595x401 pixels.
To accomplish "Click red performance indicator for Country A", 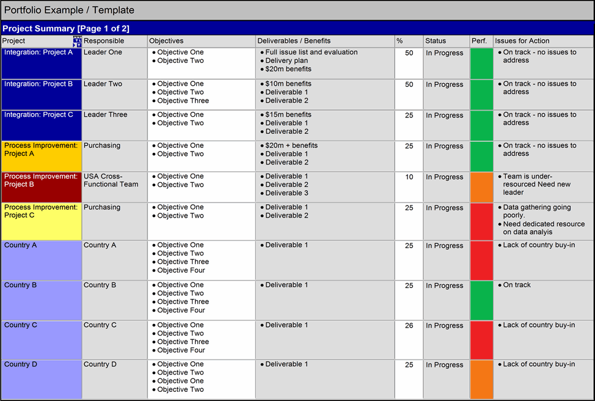I will tap(481, 260).
